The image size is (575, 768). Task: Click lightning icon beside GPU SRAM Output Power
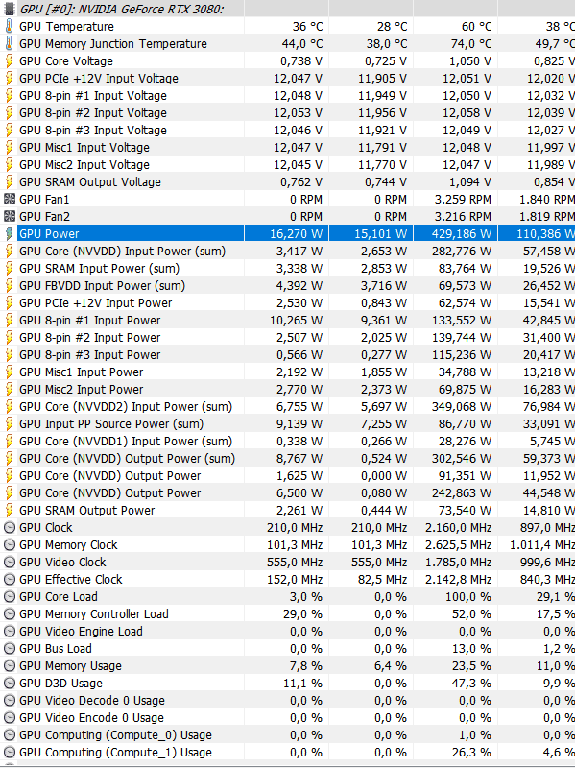click(x=10, y=511)
